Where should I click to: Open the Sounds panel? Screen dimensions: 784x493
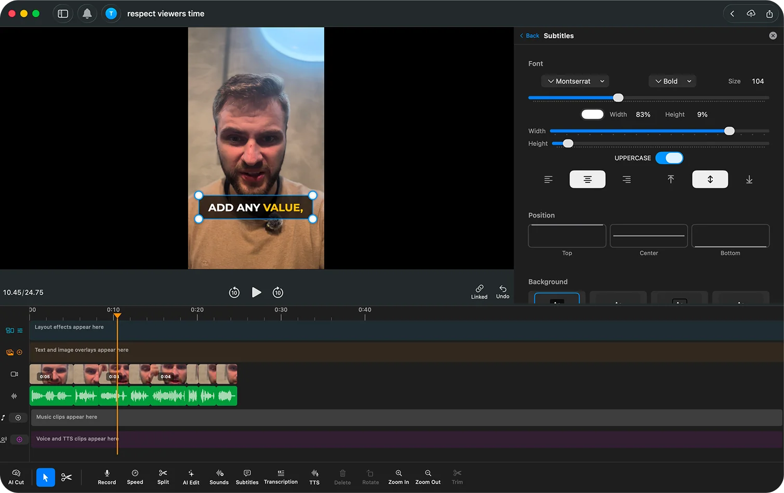219,477
